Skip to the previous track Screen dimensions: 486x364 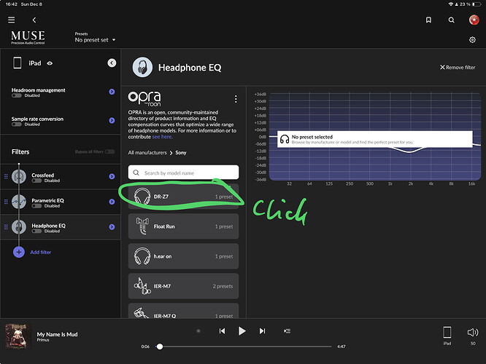pos(222,331)
